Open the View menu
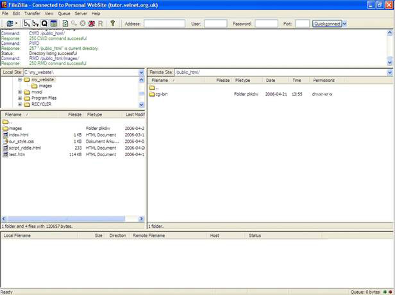The height and width of the screenshot is (295, 395). coord(49,13)
